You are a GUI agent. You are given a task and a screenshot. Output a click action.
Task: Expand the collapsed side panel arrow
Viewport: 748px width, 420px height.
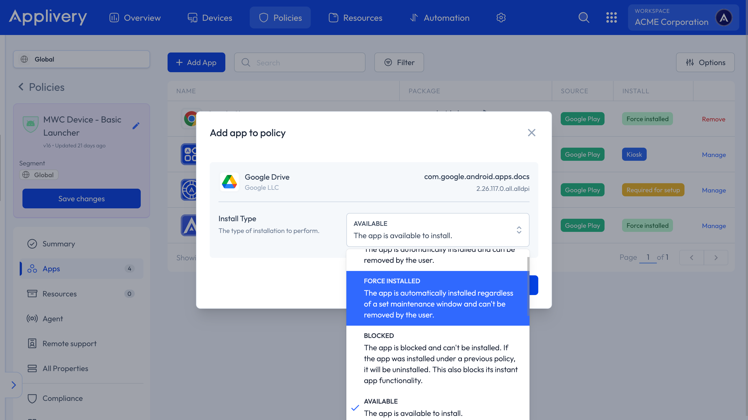pos(13,385)
